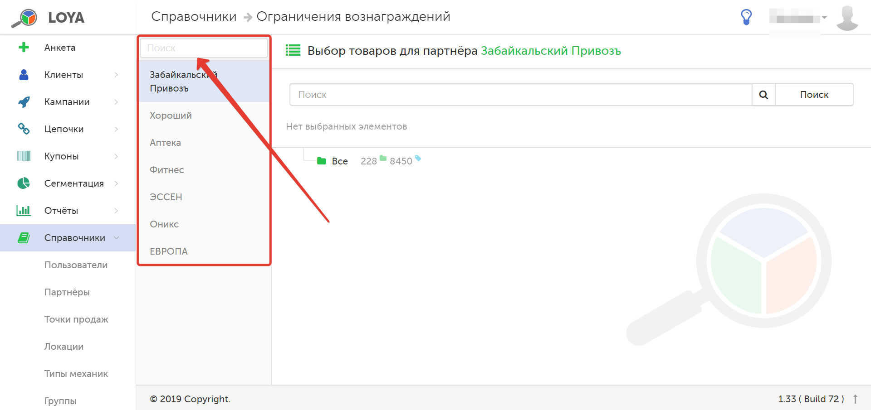Go to Типы механик submenu item
The width and height of the screenshot is (871, 410).
[76, 374]
